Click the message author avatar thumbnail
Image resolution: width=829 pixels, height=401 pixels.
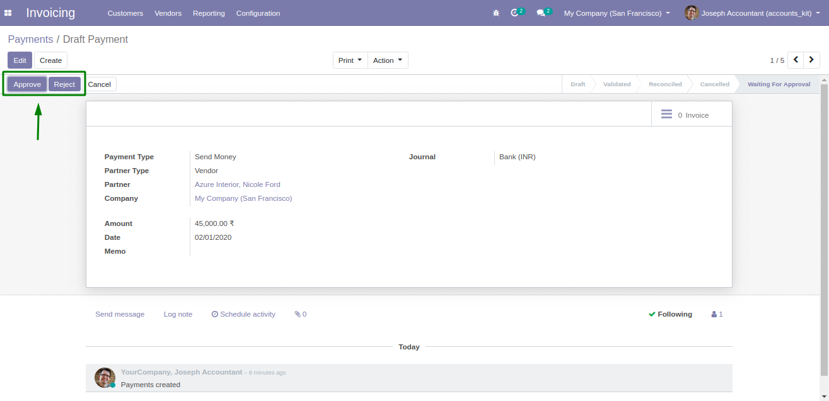pyautogui.click(x=105, y=378)
